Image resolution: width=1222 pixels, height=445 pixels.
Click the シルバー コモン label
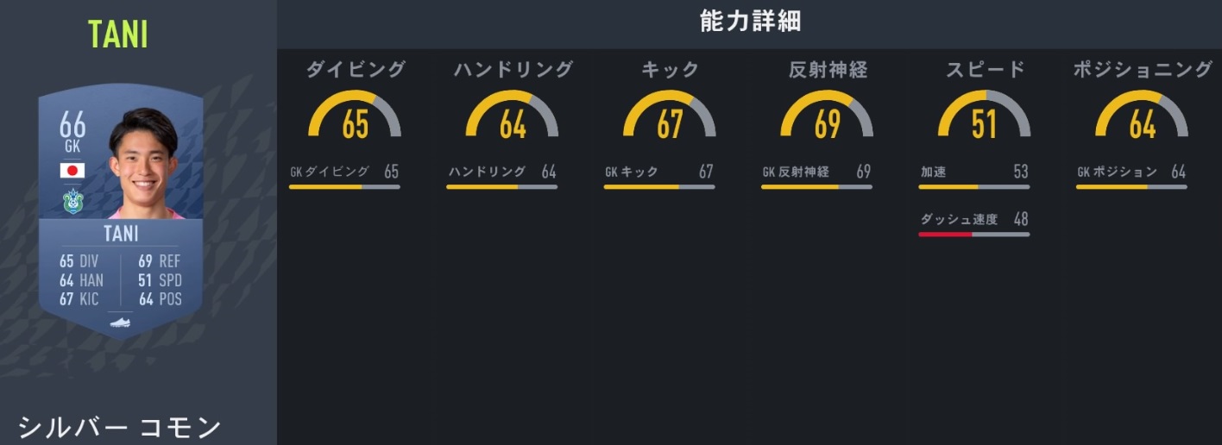point(119,428)
